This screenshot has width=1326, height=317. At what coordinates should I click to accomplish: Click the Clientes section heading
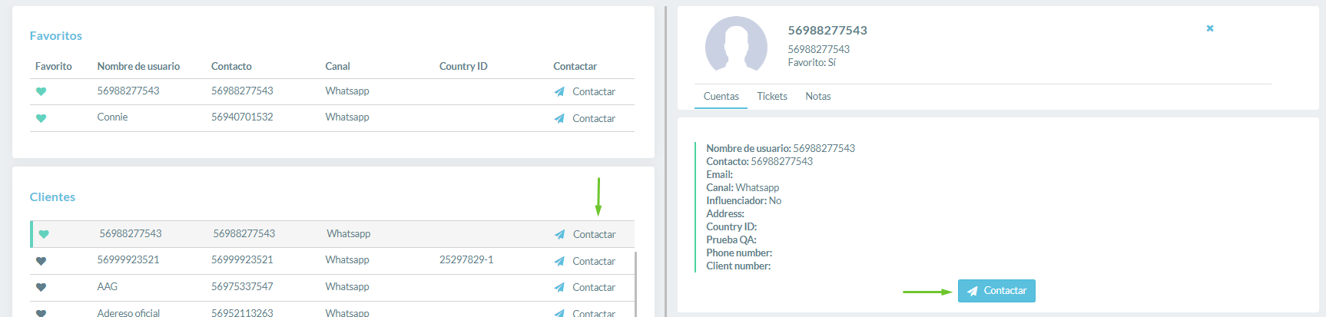[52, 196]
